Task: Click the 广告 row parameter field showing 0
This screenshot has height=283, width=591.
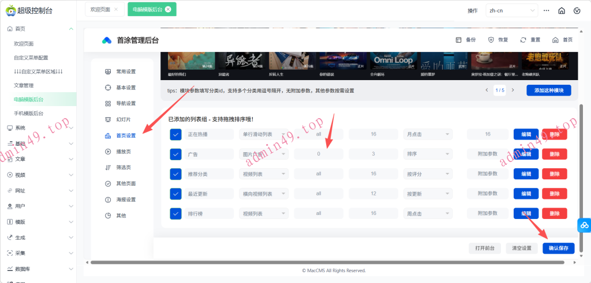Action: pos(319,154)
